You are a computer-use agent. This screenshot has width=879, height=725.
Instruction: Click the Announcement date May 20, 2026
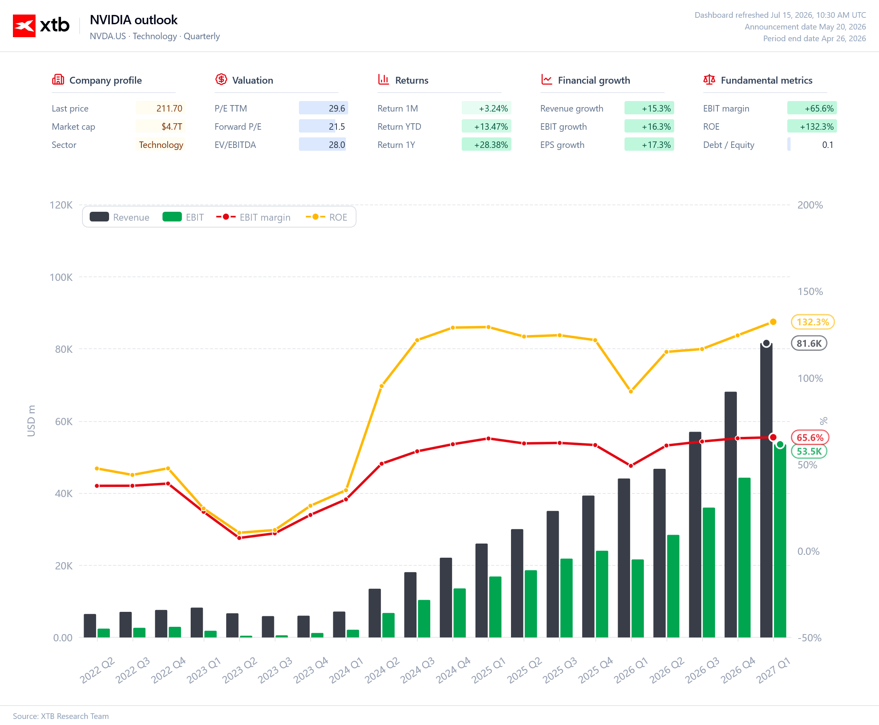[805, 27]
